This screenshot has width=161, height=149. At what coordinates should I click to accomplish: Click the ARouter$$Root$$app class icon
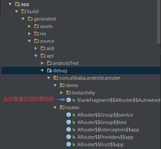pos(69,144)
